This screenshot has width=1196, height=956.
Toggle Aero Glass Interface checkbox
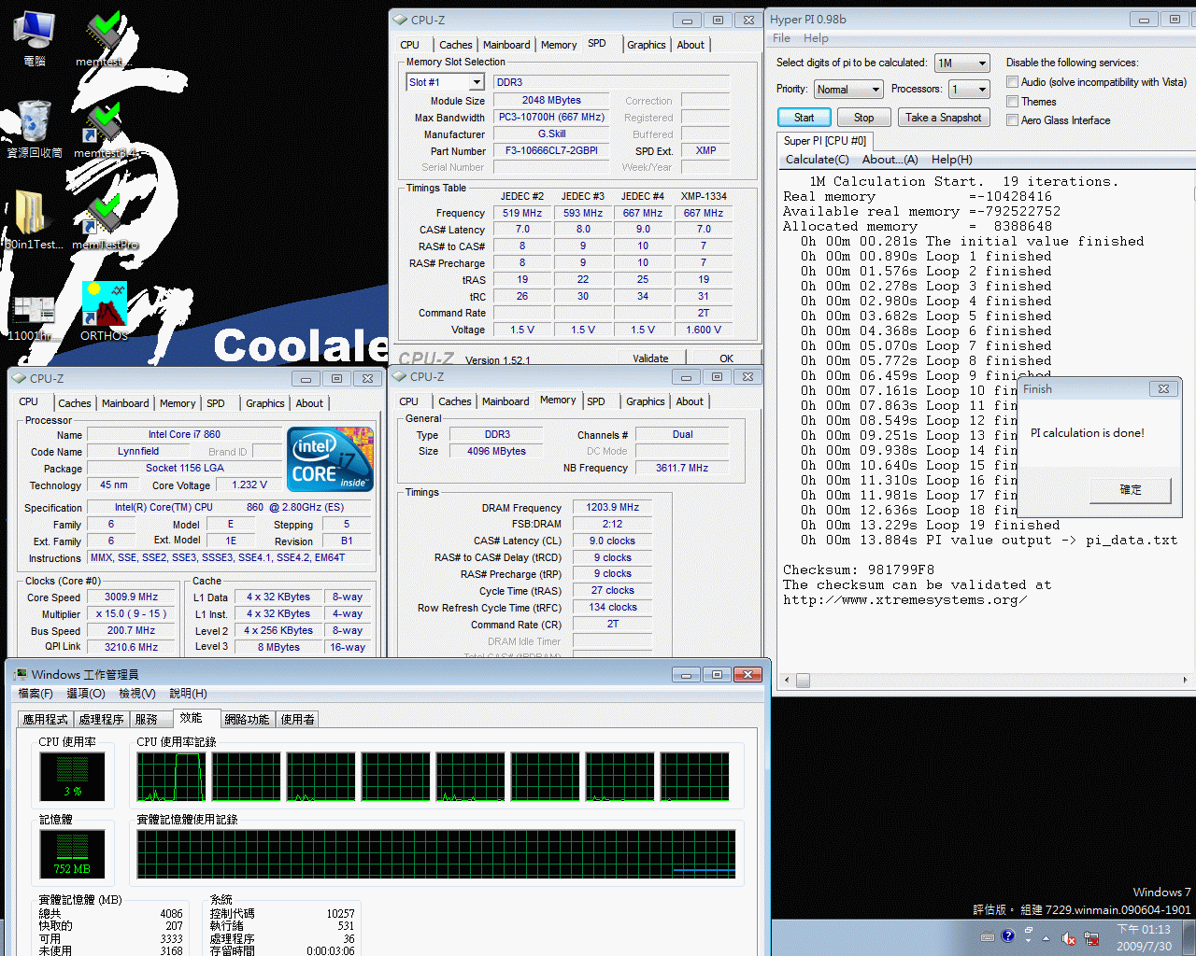[x=1012, y=119]
